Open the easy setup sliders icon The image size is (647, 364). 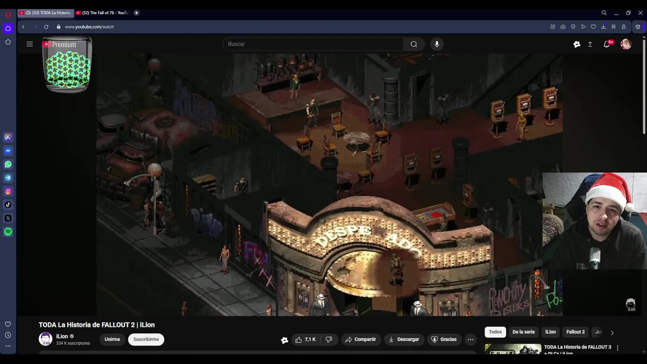pos(614,27)
